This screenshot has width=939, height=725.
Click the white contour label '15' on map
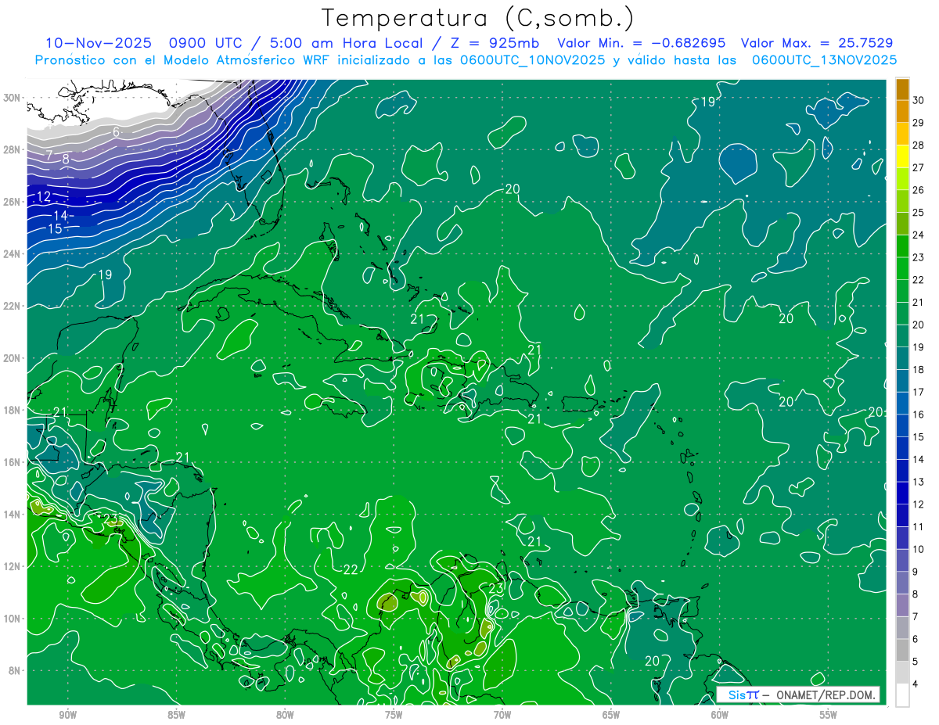(x=55, y=228)
